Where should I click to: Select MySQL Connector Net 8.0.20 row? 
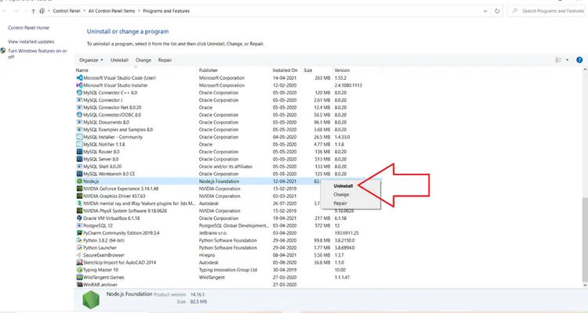(x=229, y=107)
